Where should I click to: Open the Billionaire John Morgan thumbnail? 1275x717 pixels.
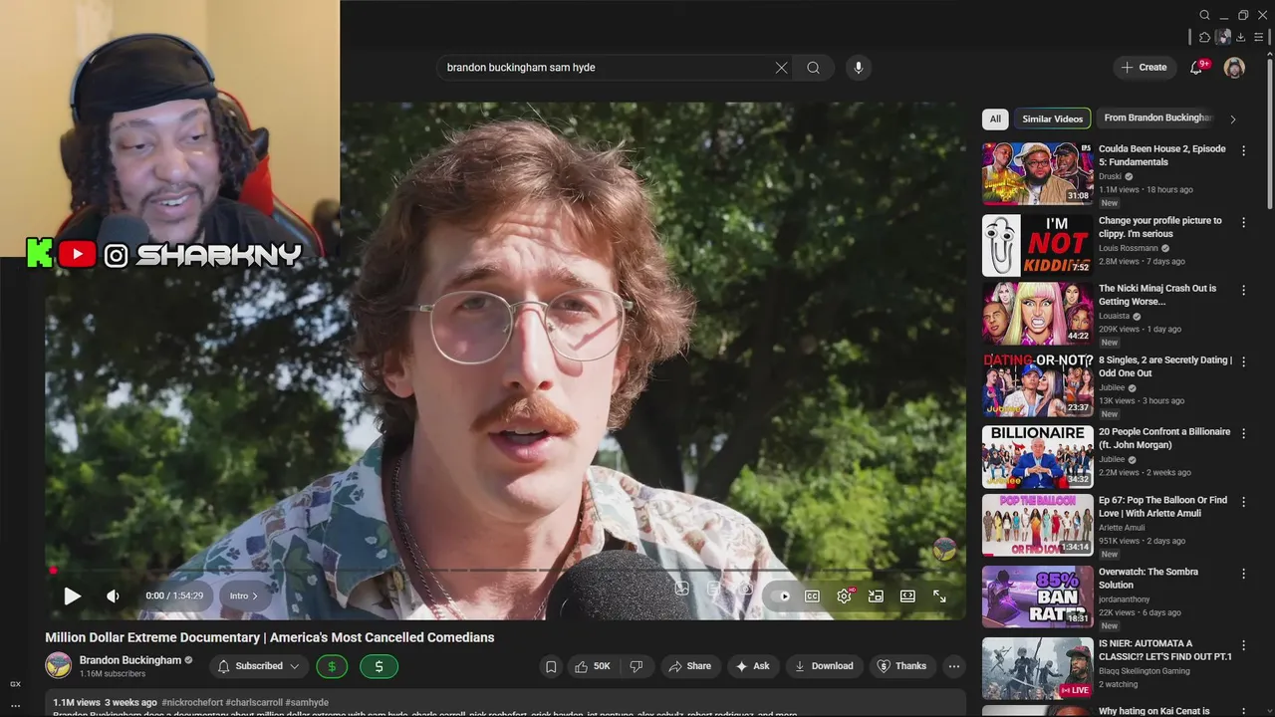point(1037,457)
